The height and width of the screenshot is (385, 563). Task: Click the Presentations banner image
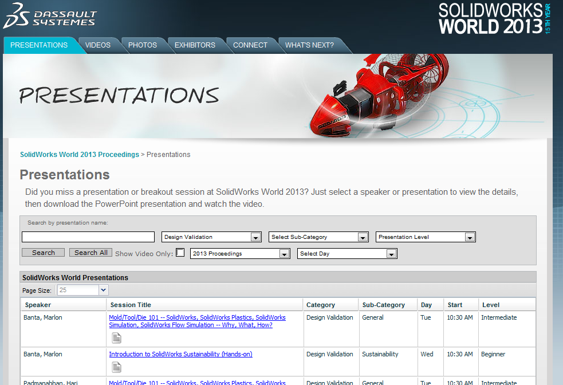coord(278,96)
